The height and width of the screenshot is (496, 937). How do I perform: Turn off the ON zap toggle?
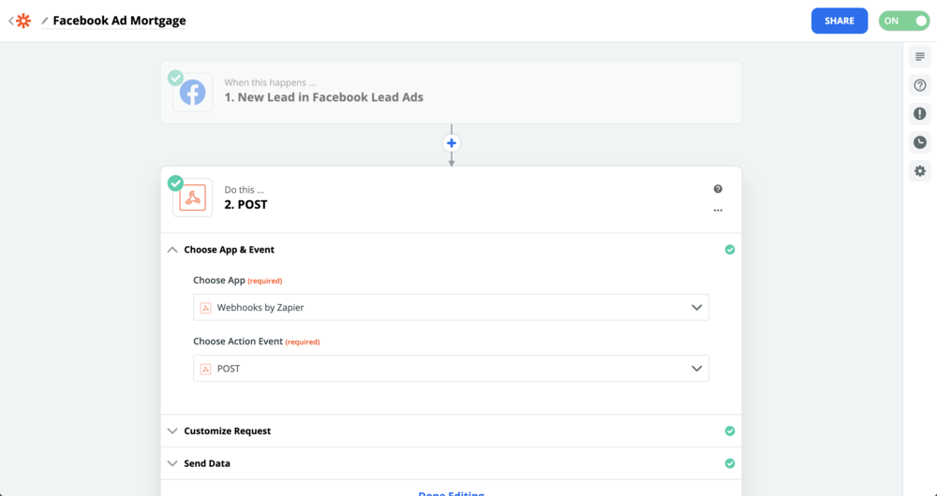pos(904,21)
